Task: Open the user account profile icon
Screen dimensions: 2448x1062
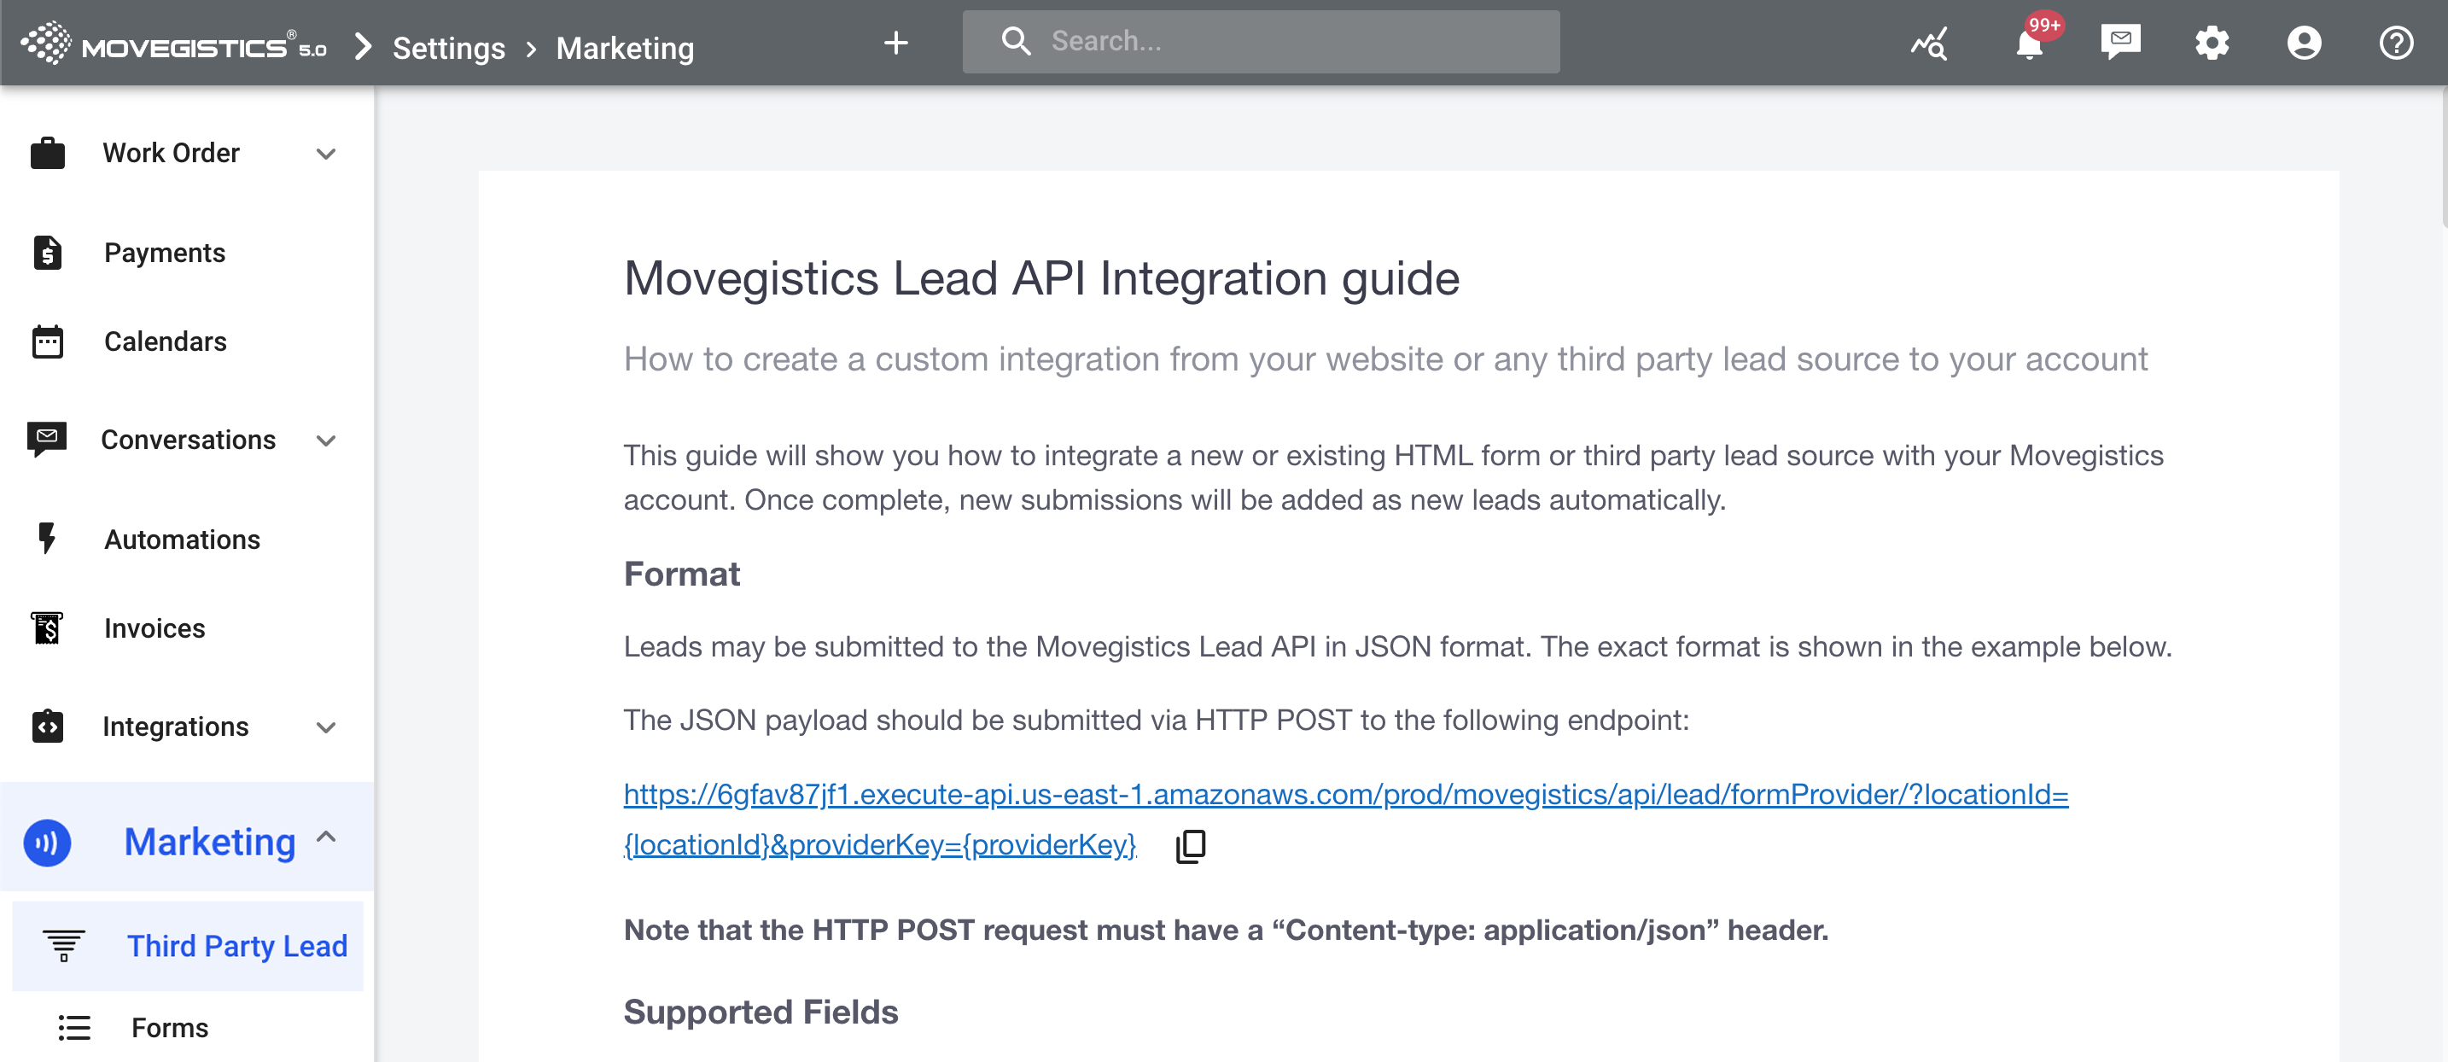Action: [x=2304, y=43]
